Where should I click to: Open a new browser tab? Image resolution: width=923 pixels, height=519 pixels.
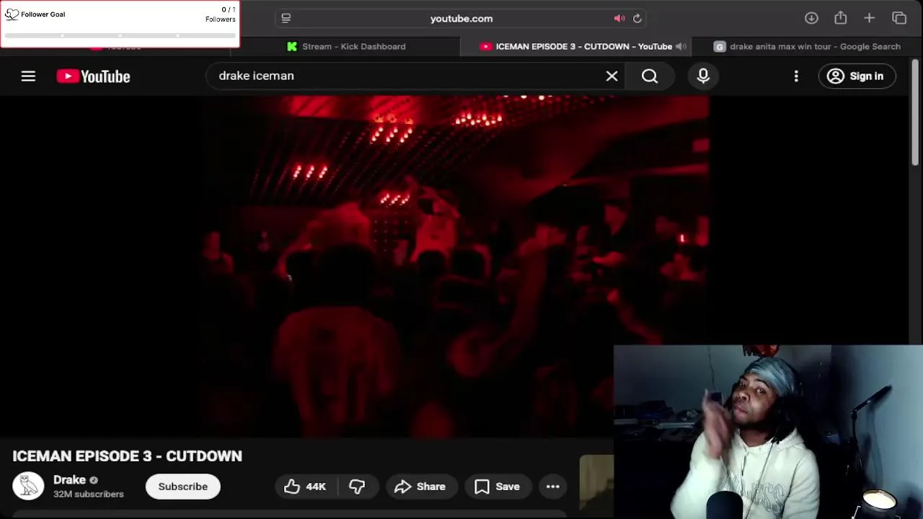[870, 18]
